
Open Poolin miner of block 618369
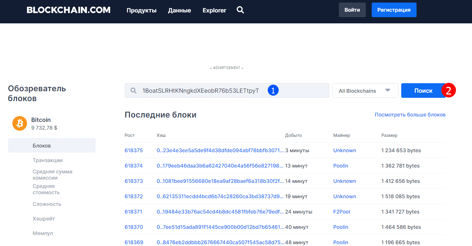pos(341,242)
